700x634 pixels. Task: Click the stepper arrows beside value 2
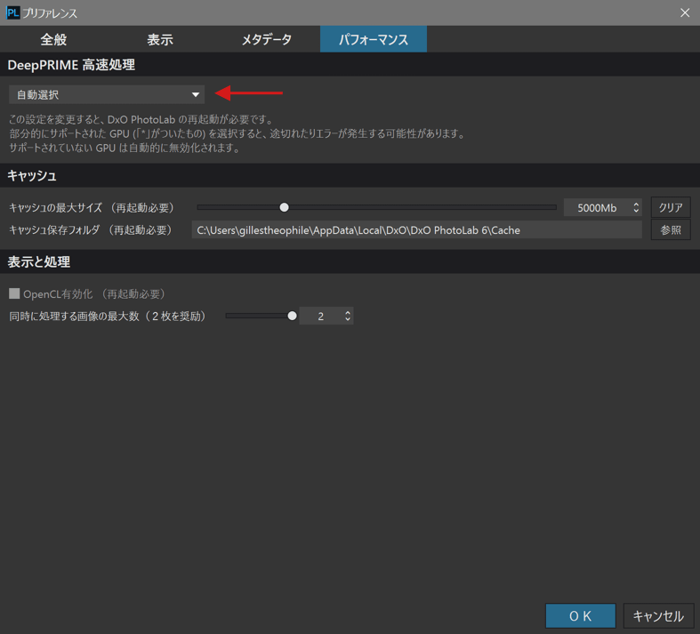pos(348,317)
